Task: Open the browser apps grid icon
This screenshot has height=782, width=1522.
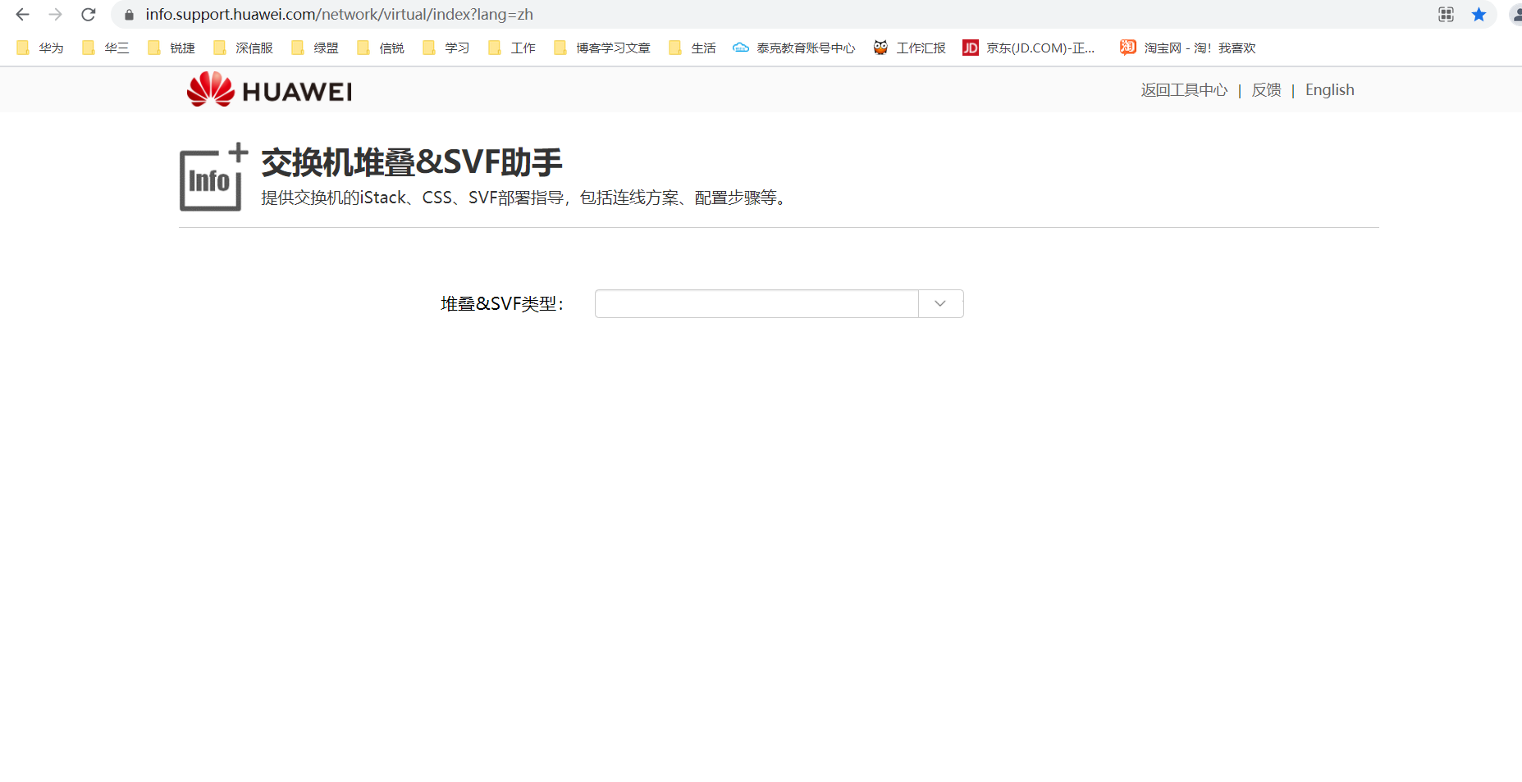Action: pyautogui.click(x=1445, y=14)
